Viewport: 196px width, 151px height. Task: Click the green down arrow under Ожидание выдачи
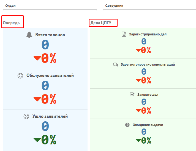pos(138,141)
